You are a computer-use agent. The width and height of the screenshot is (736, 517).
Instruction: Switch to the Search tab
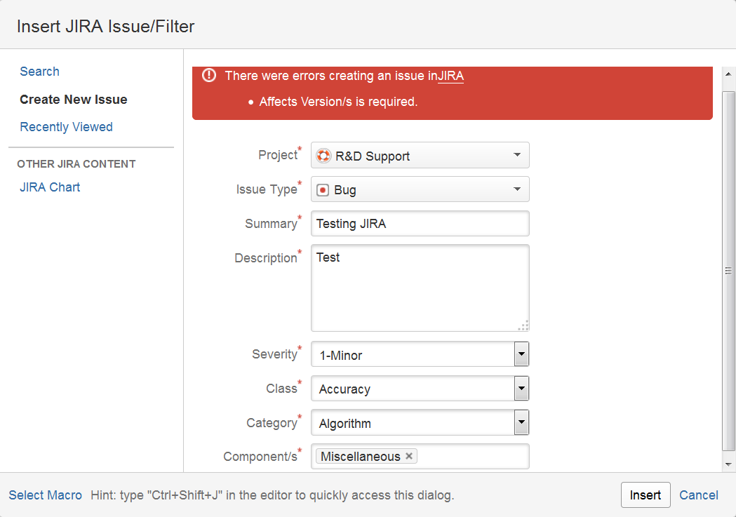click(39, 72)
